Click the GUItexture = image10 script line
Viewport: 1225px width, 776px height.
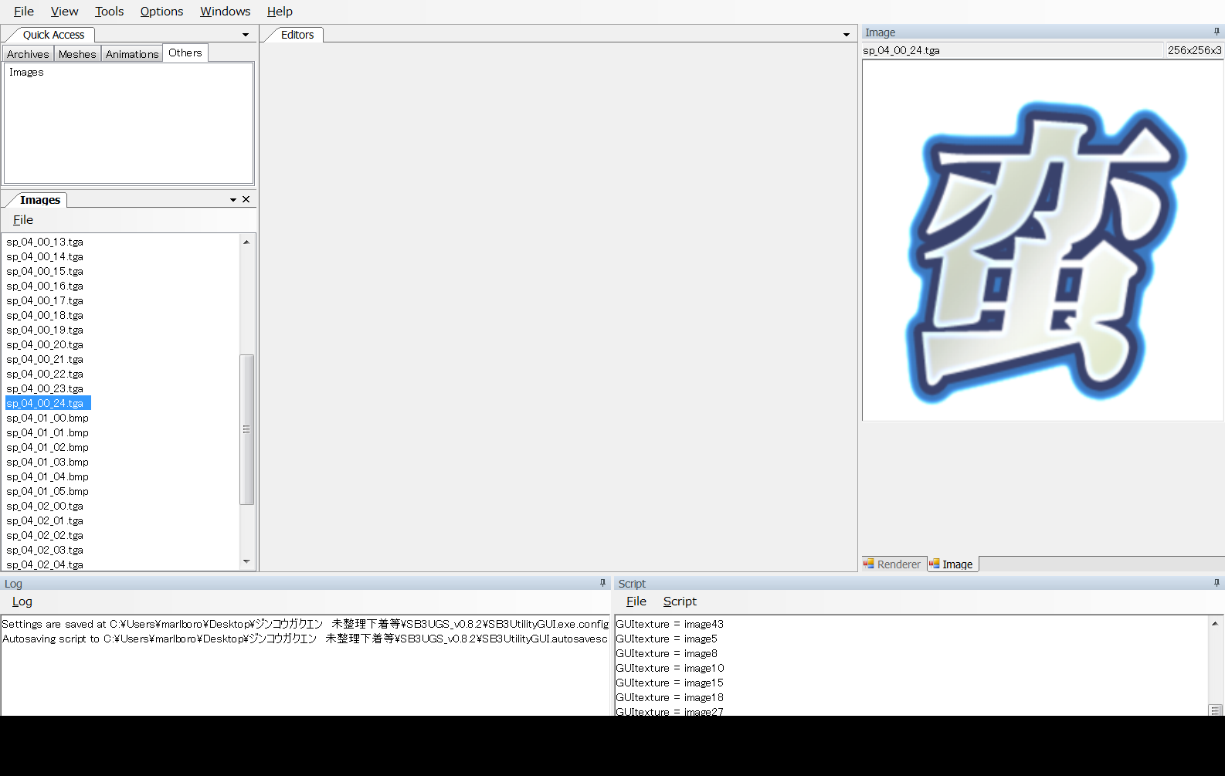click(670, 668)
